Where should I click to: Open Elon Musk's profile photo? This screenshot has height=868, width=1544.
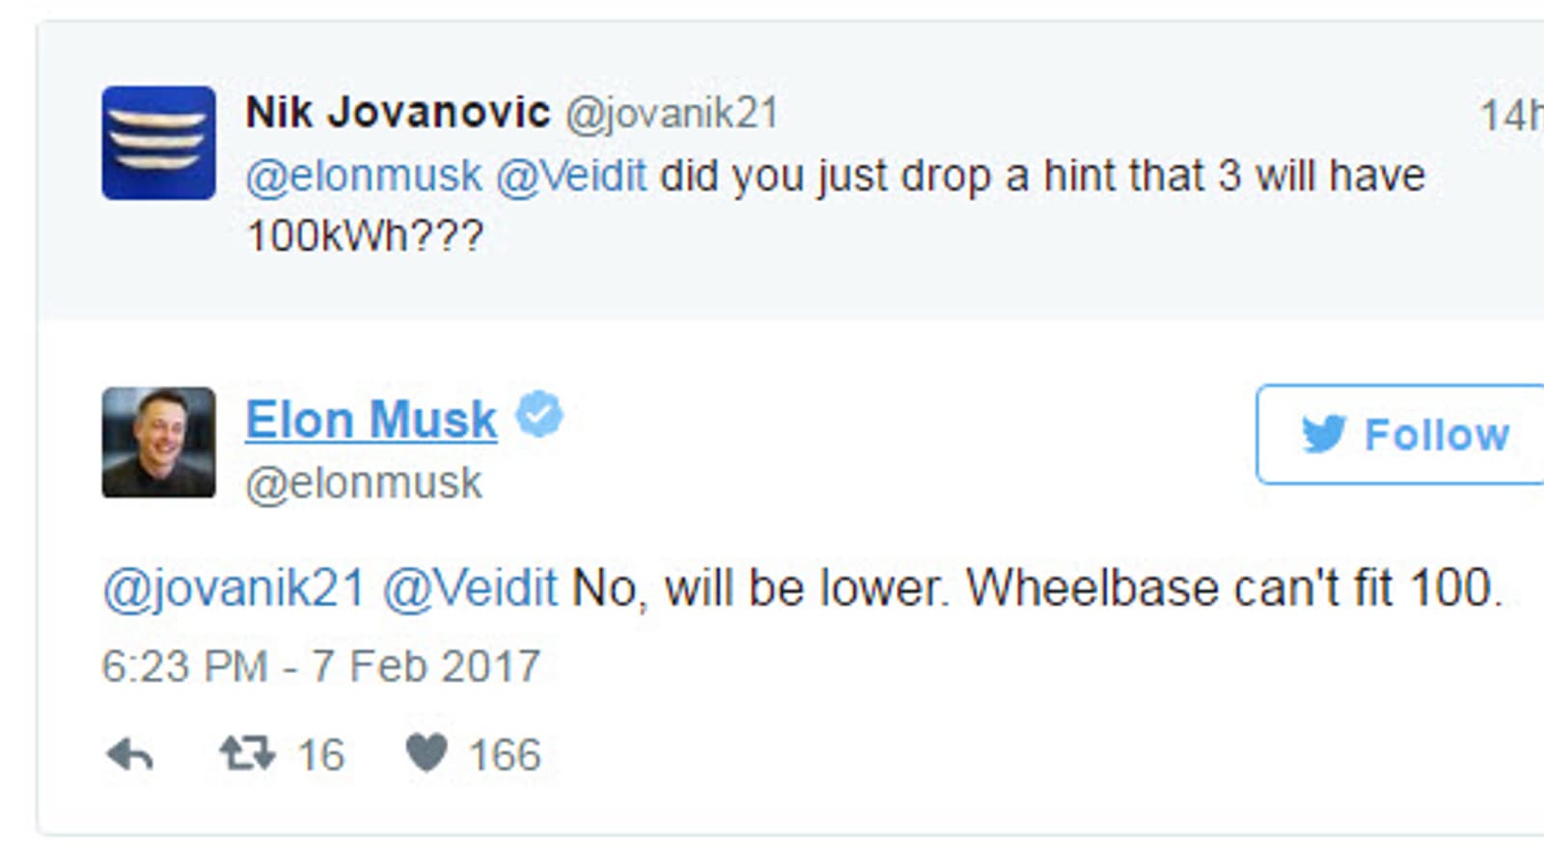(159, 443)
